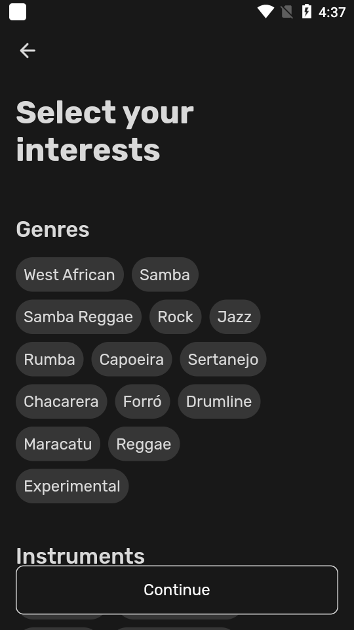Viewport: 354px width, 630px height.
Task: Select the West African genre chip
Action: coord(70,275)
